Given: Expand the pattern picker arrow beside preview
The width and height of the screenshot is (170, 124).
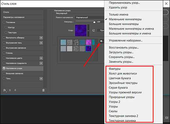Looking at the screenshot, I should [88, 31].
